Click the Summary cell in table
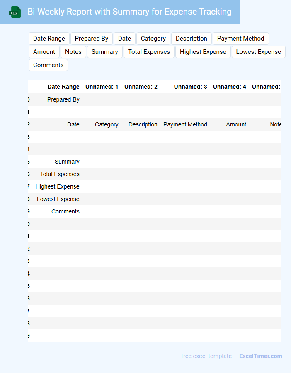The width and height of the screenshot is (291, 373). click(x=67, y=162)
